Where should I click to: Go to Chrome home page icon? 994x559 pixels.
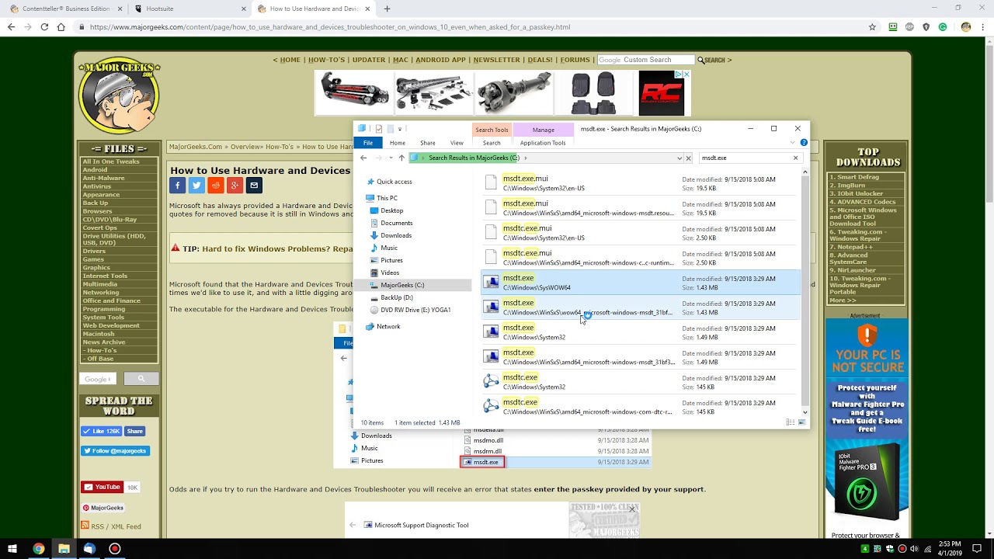click(x=61, y=26)
